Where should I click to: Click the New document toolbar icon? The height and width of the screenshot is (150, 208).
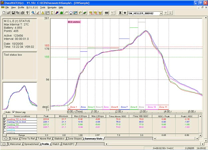[4, 13]
